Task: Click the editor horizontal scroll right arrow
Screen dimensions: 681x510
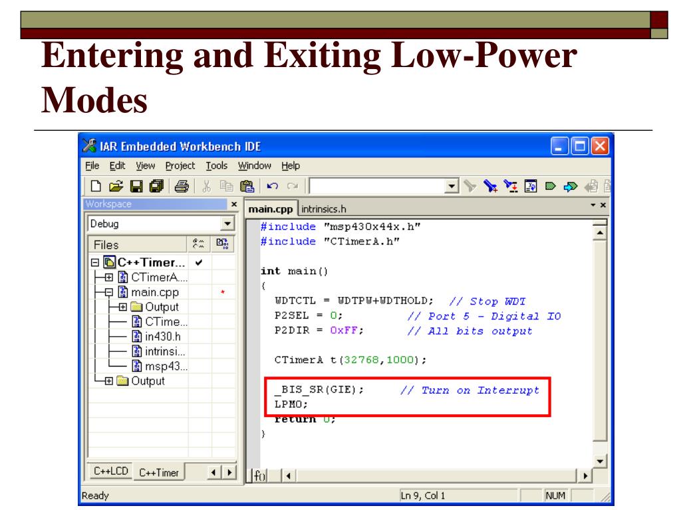Action: (585, 475)
